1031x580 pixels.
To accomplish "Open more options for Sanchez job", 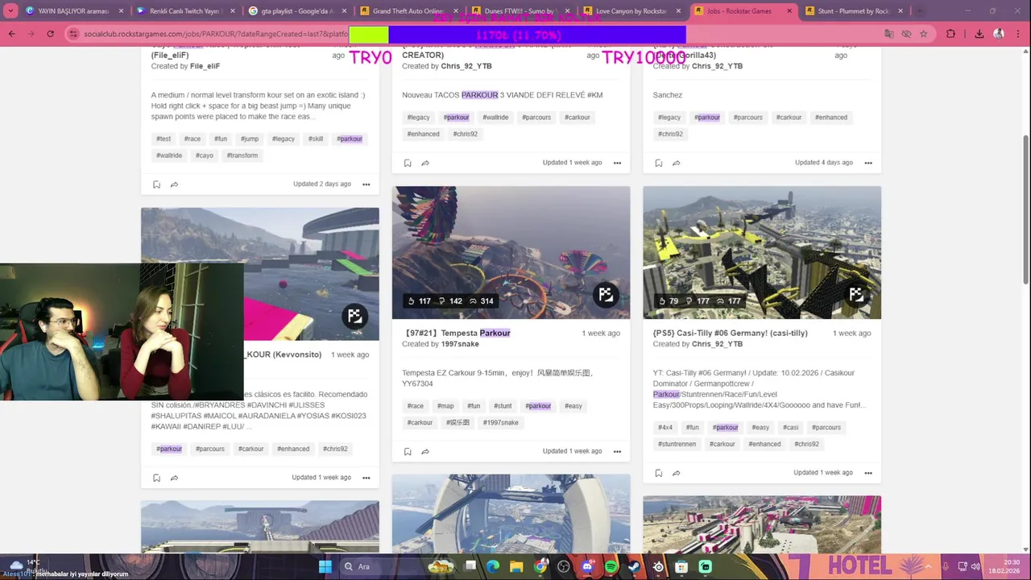I will pos(868,163).
